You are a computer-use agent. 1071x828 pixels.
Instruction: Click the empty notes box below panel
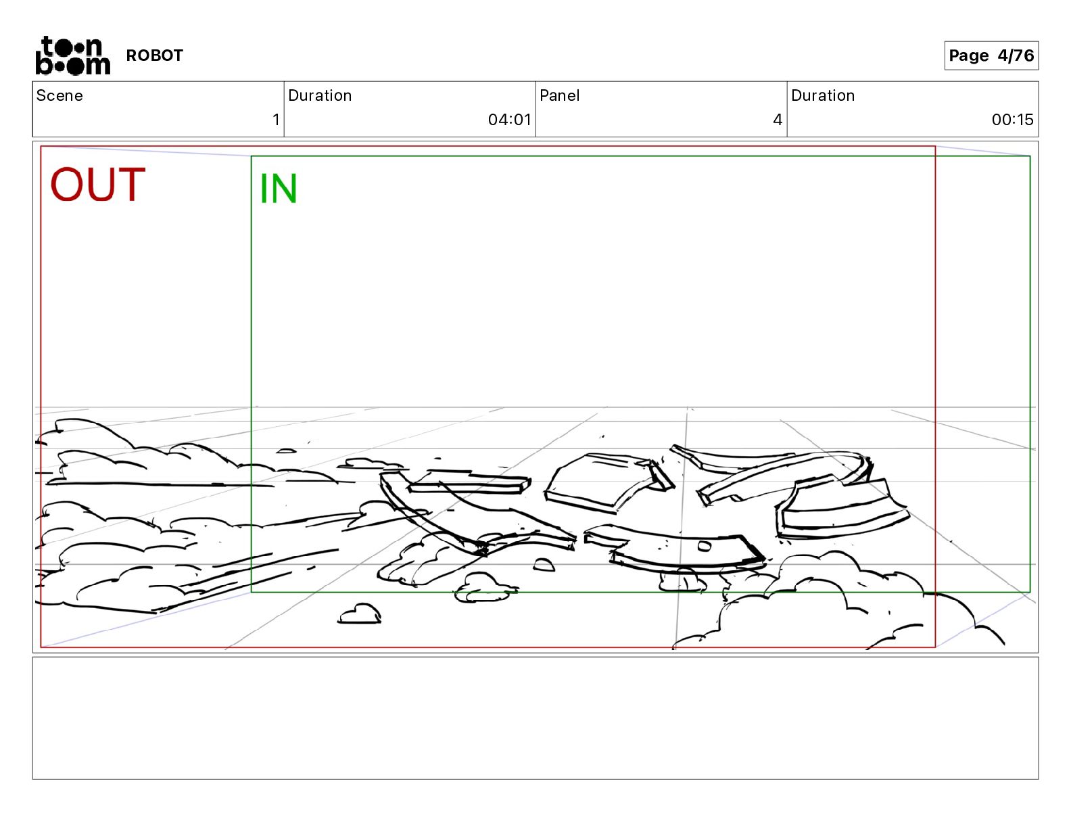click(x=535, y=718)
